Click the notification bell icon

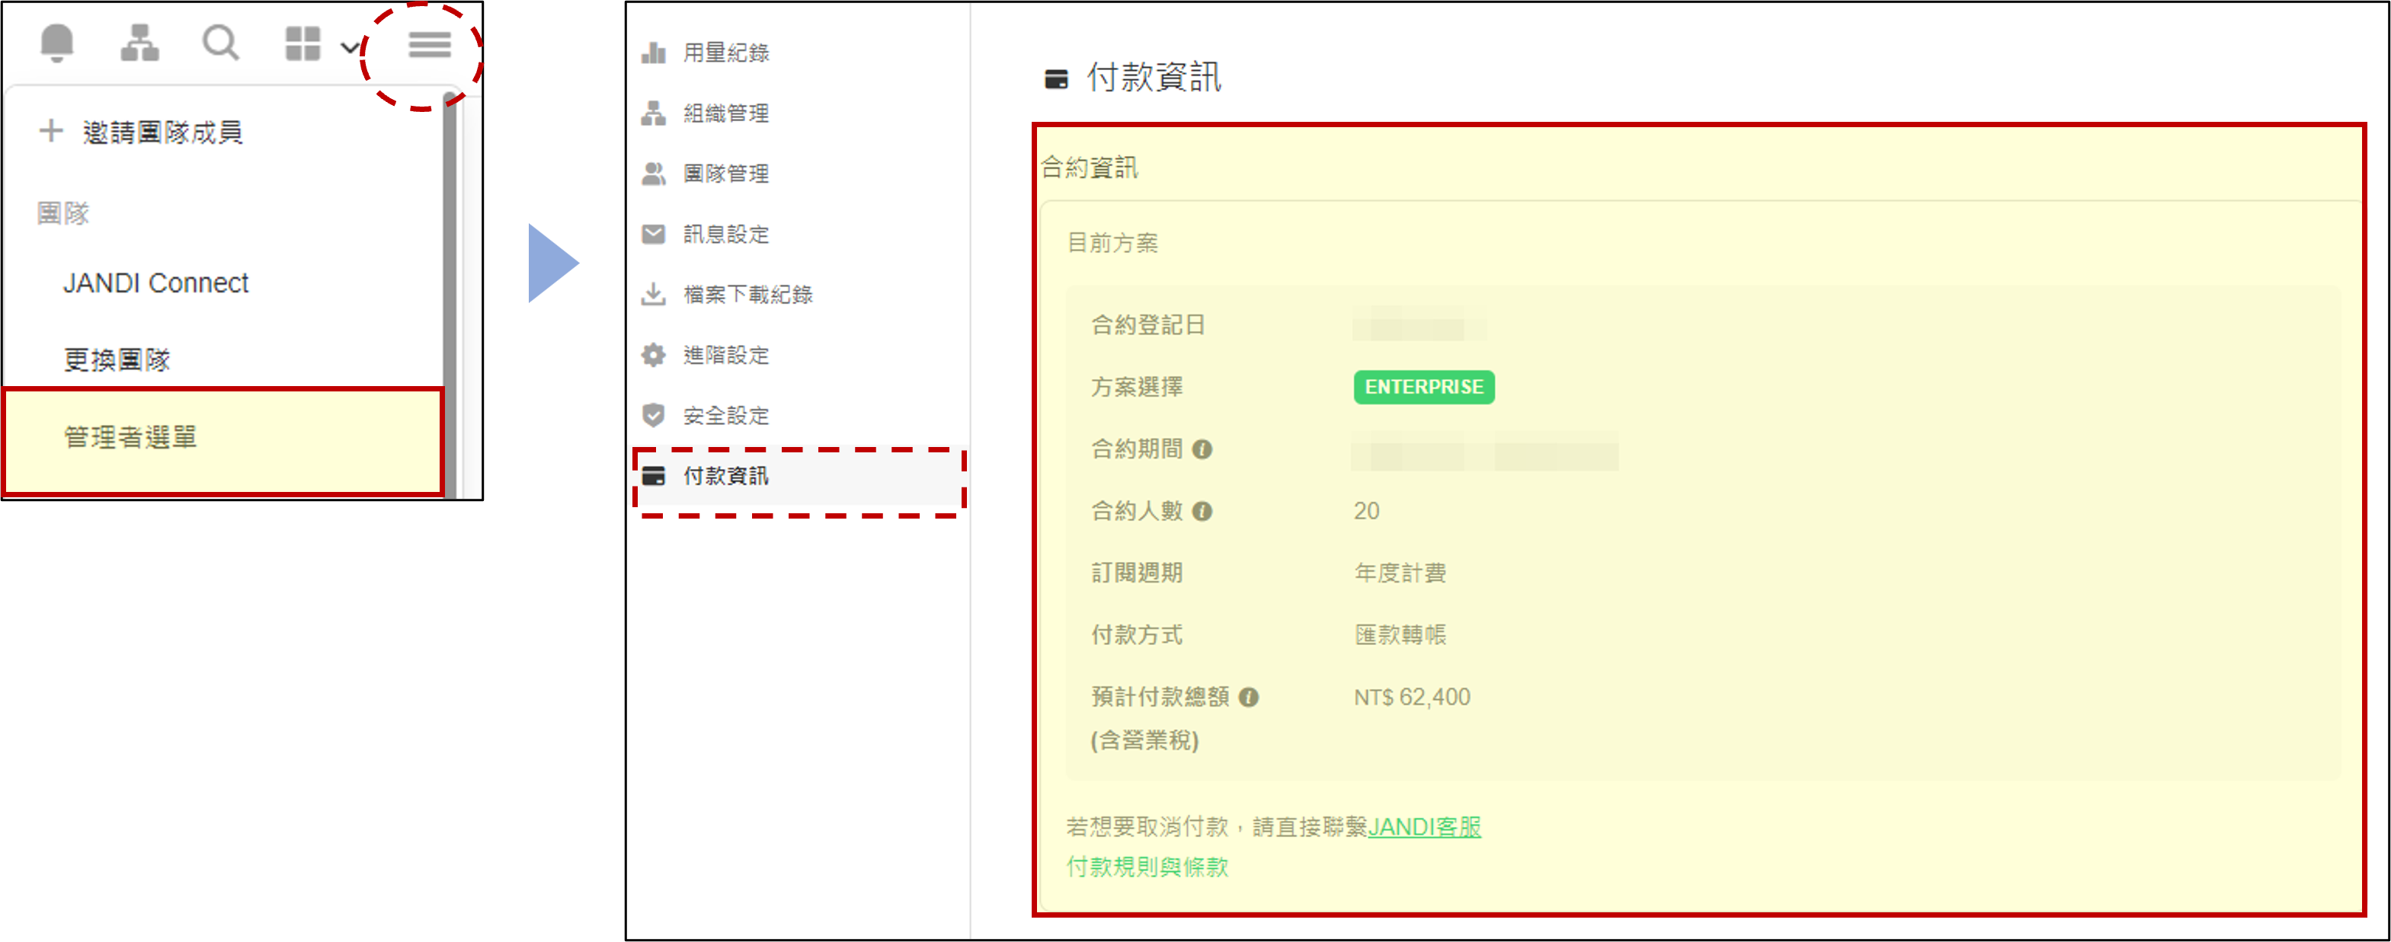point(56,43)
